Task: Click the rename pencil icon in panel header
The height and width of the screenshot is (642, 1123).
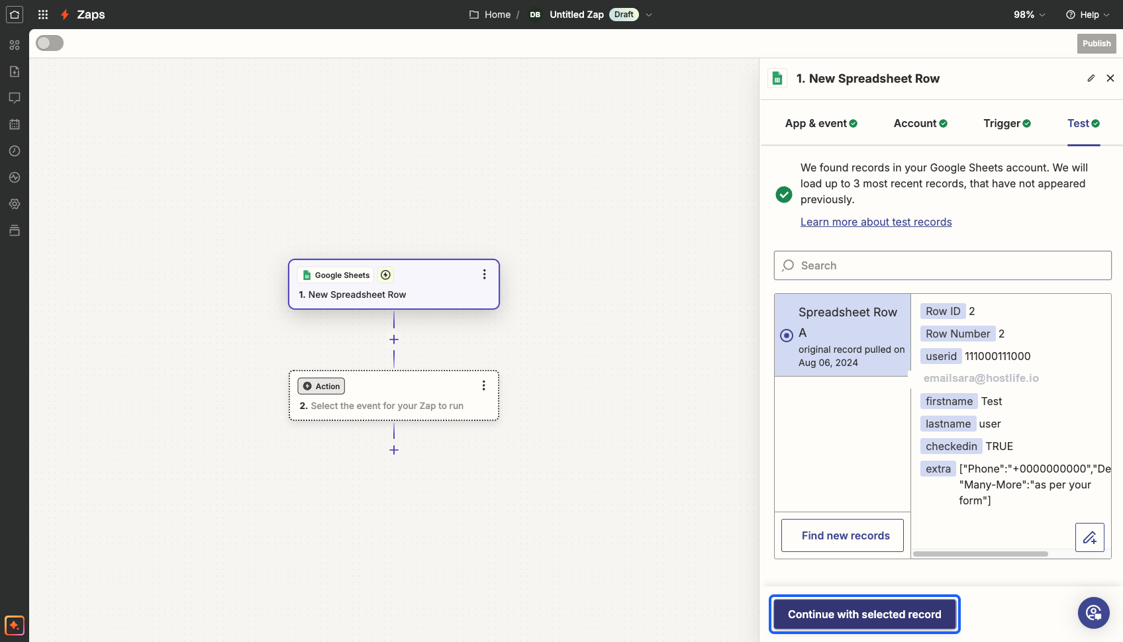Action: click(x=1091, y=78)
